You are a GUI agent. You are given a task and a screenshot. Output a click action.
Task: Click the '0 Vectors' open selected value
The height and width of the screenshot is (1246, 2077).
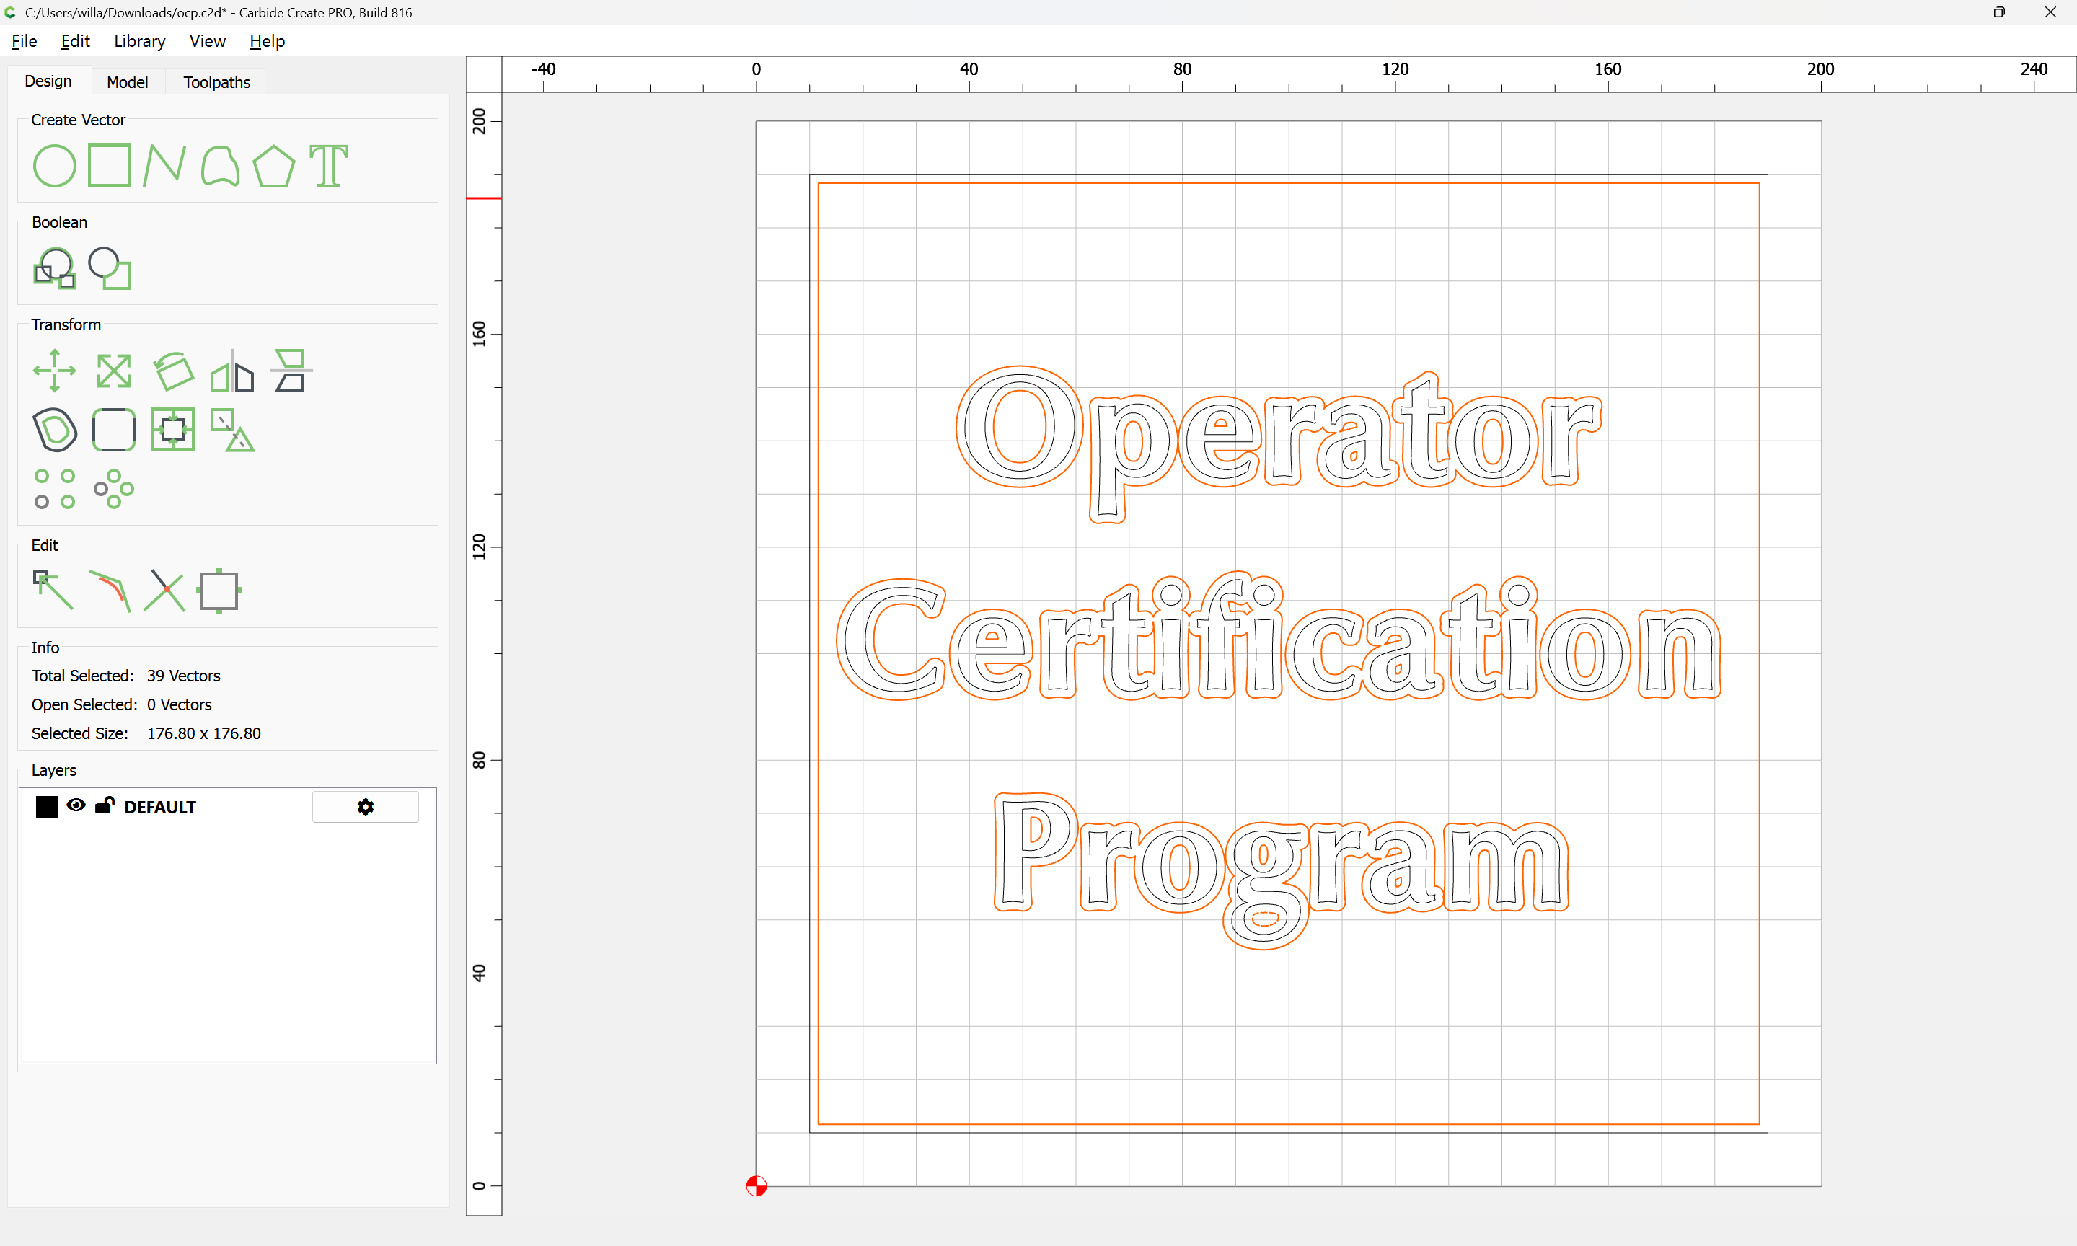click(x=179, y=704)
